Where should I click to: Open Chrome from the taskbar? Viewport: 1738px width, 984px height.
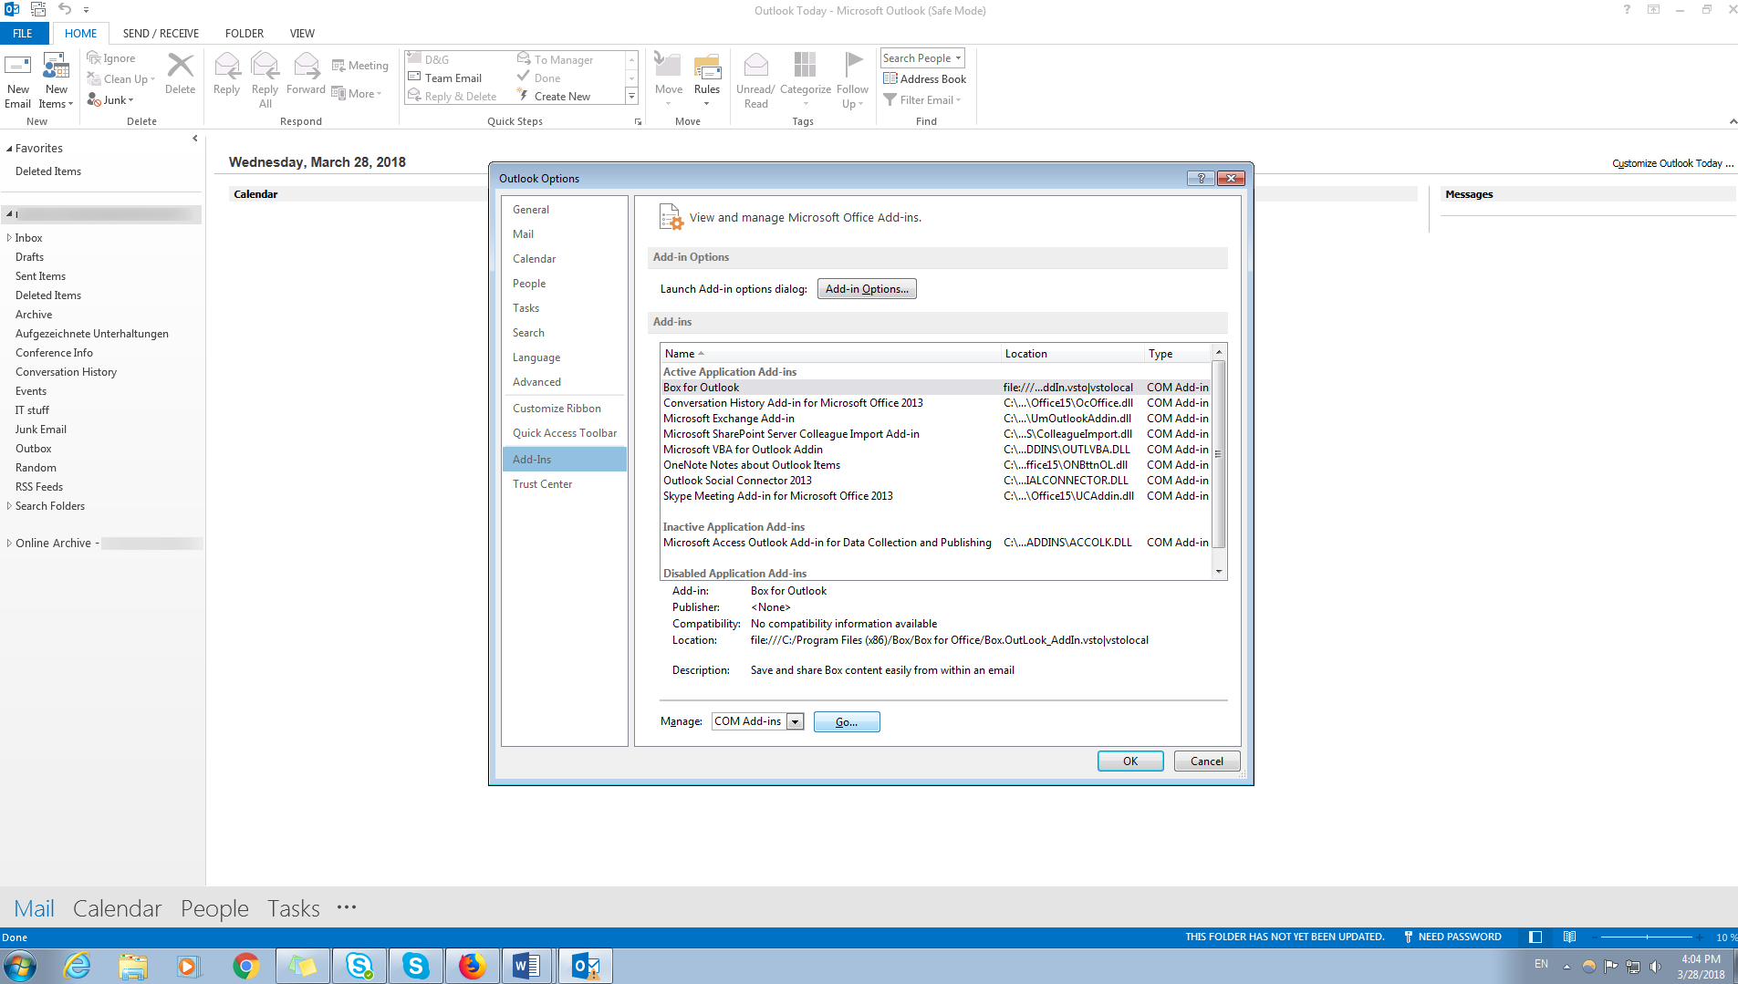click(245, 966)
